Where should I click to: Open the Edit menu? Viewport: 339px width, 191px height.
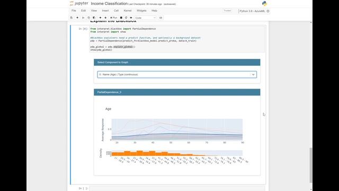(84, 11)
